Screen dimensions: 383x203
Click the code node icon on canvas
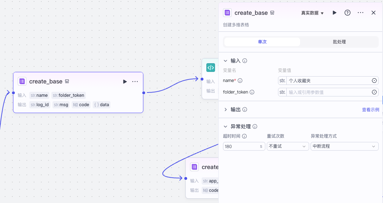tap(211, 68)
